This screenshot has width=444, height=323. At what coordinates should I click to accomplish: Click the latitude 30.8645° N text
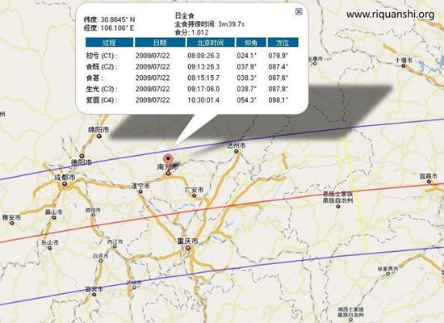(x=118, y=19)
